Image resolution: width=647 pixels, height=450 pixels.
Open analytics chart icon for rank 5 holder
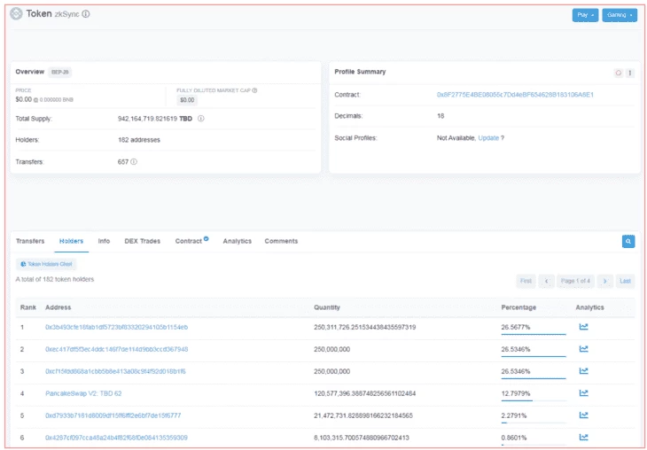[583, 415]
